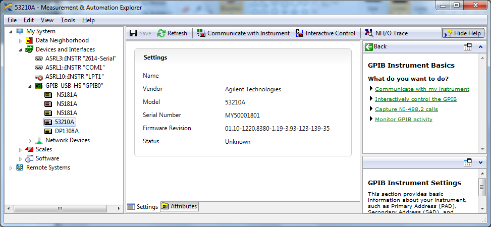Select ASRL3::INSTR "2614-Serial" entry
491x227 pixels.
(81, 59)
